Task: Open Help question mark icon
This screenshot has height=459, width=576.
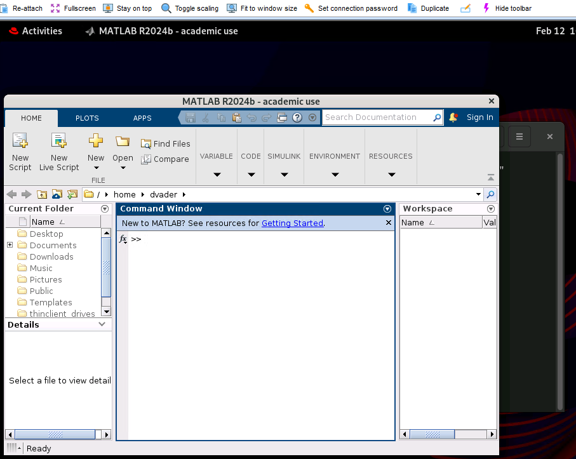Action: [x=297, y=117]
